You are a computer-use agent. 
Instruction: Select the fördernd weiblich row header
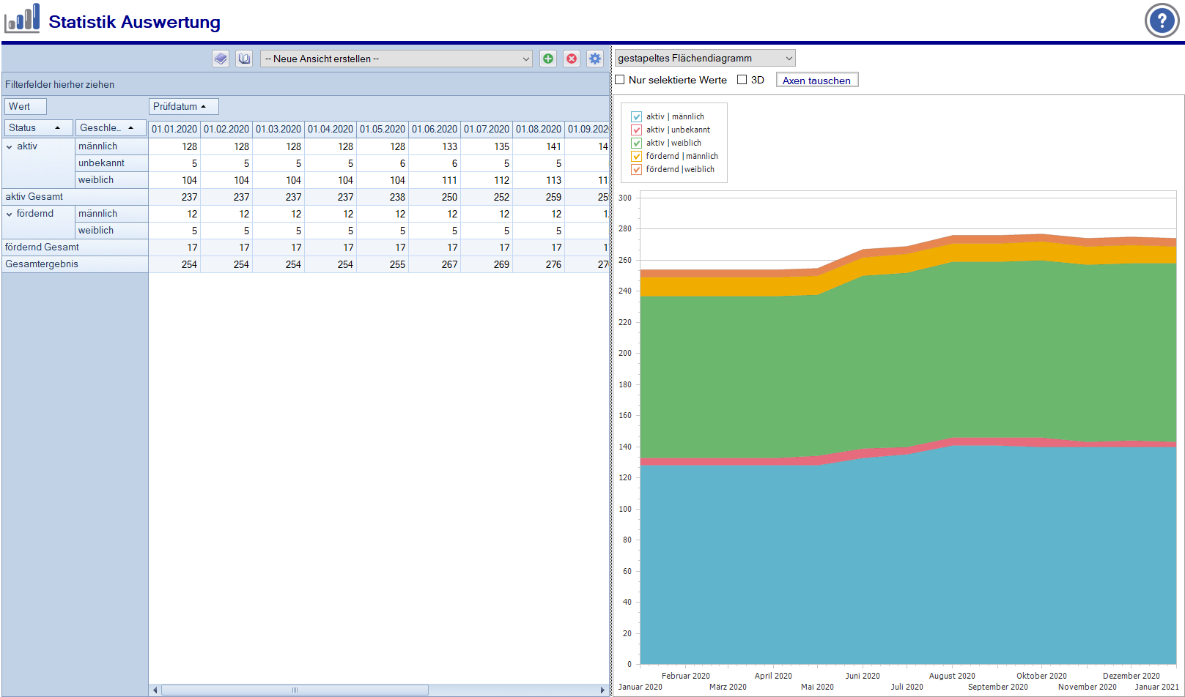pyautogui.click(x=111, y=231)
